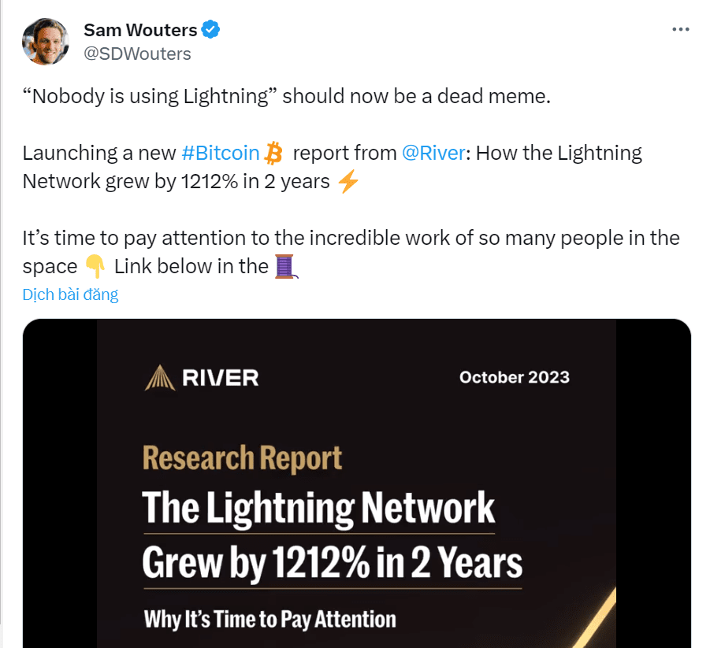Click the purple thread spool emoji
Image resolution: width=710 pixels, height=648 pixels.
[x=287, y=267]
